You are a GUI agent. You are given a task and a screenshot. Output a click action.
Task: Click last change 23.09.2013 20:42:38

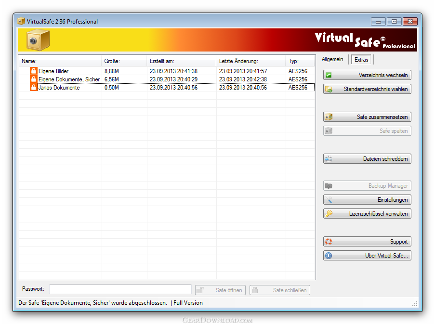tap(243, 79)
